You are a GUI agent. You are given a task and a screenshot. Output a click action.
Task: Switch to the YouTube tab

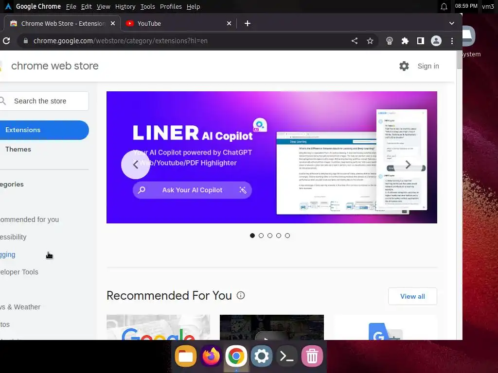pos(178,23)
